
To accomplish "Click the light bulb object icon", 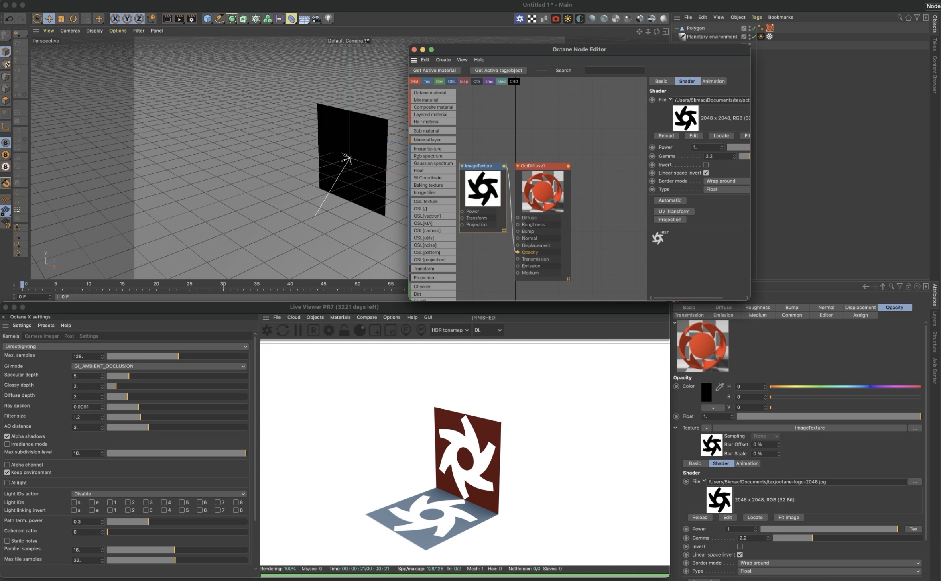I will tap(329, 19).
